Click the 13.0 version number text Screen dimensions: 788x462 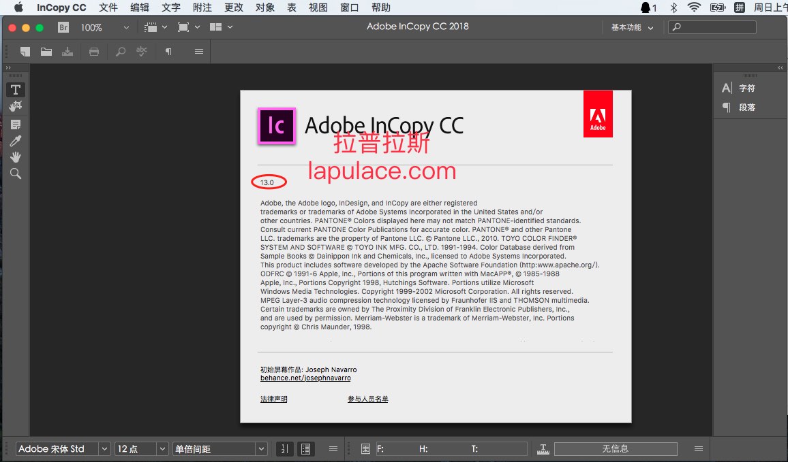267,182
